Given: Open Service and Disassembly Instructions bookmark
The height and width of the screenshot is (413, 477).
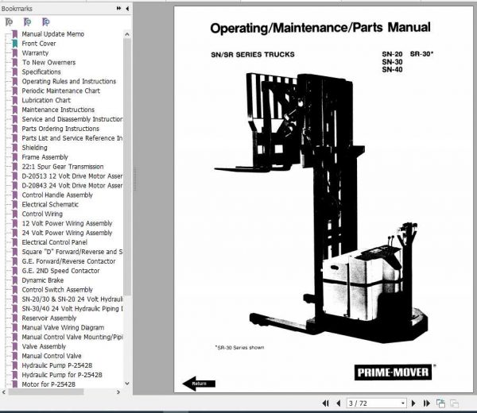Looking at the screenshot, I should (x=72, y=119).
